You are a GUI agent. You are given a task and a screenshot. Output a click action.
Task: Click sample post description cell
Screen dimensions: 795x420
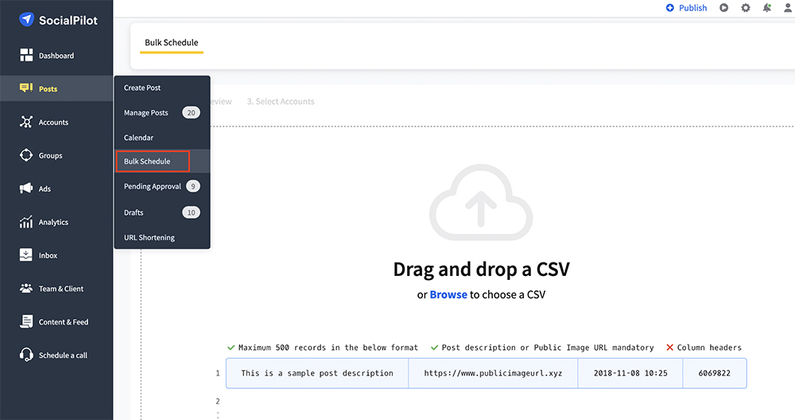pyautogui.click(x=317, y=373)
